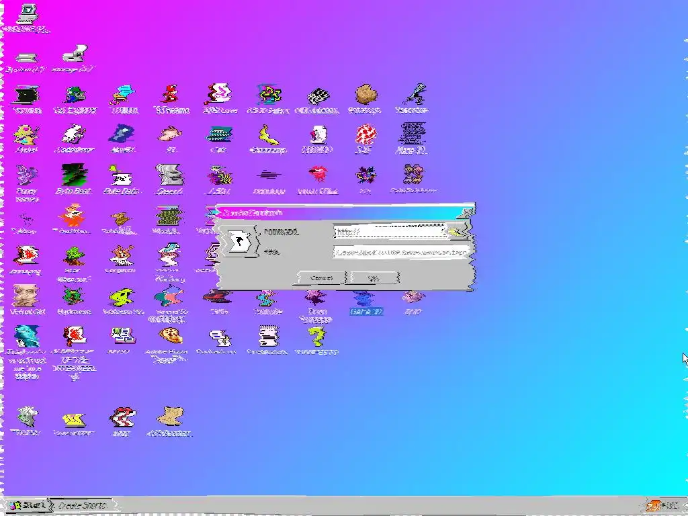
Task: Open the MANIFESTO question mark icon
Action: pyautogui.click(x=317, y=336)
